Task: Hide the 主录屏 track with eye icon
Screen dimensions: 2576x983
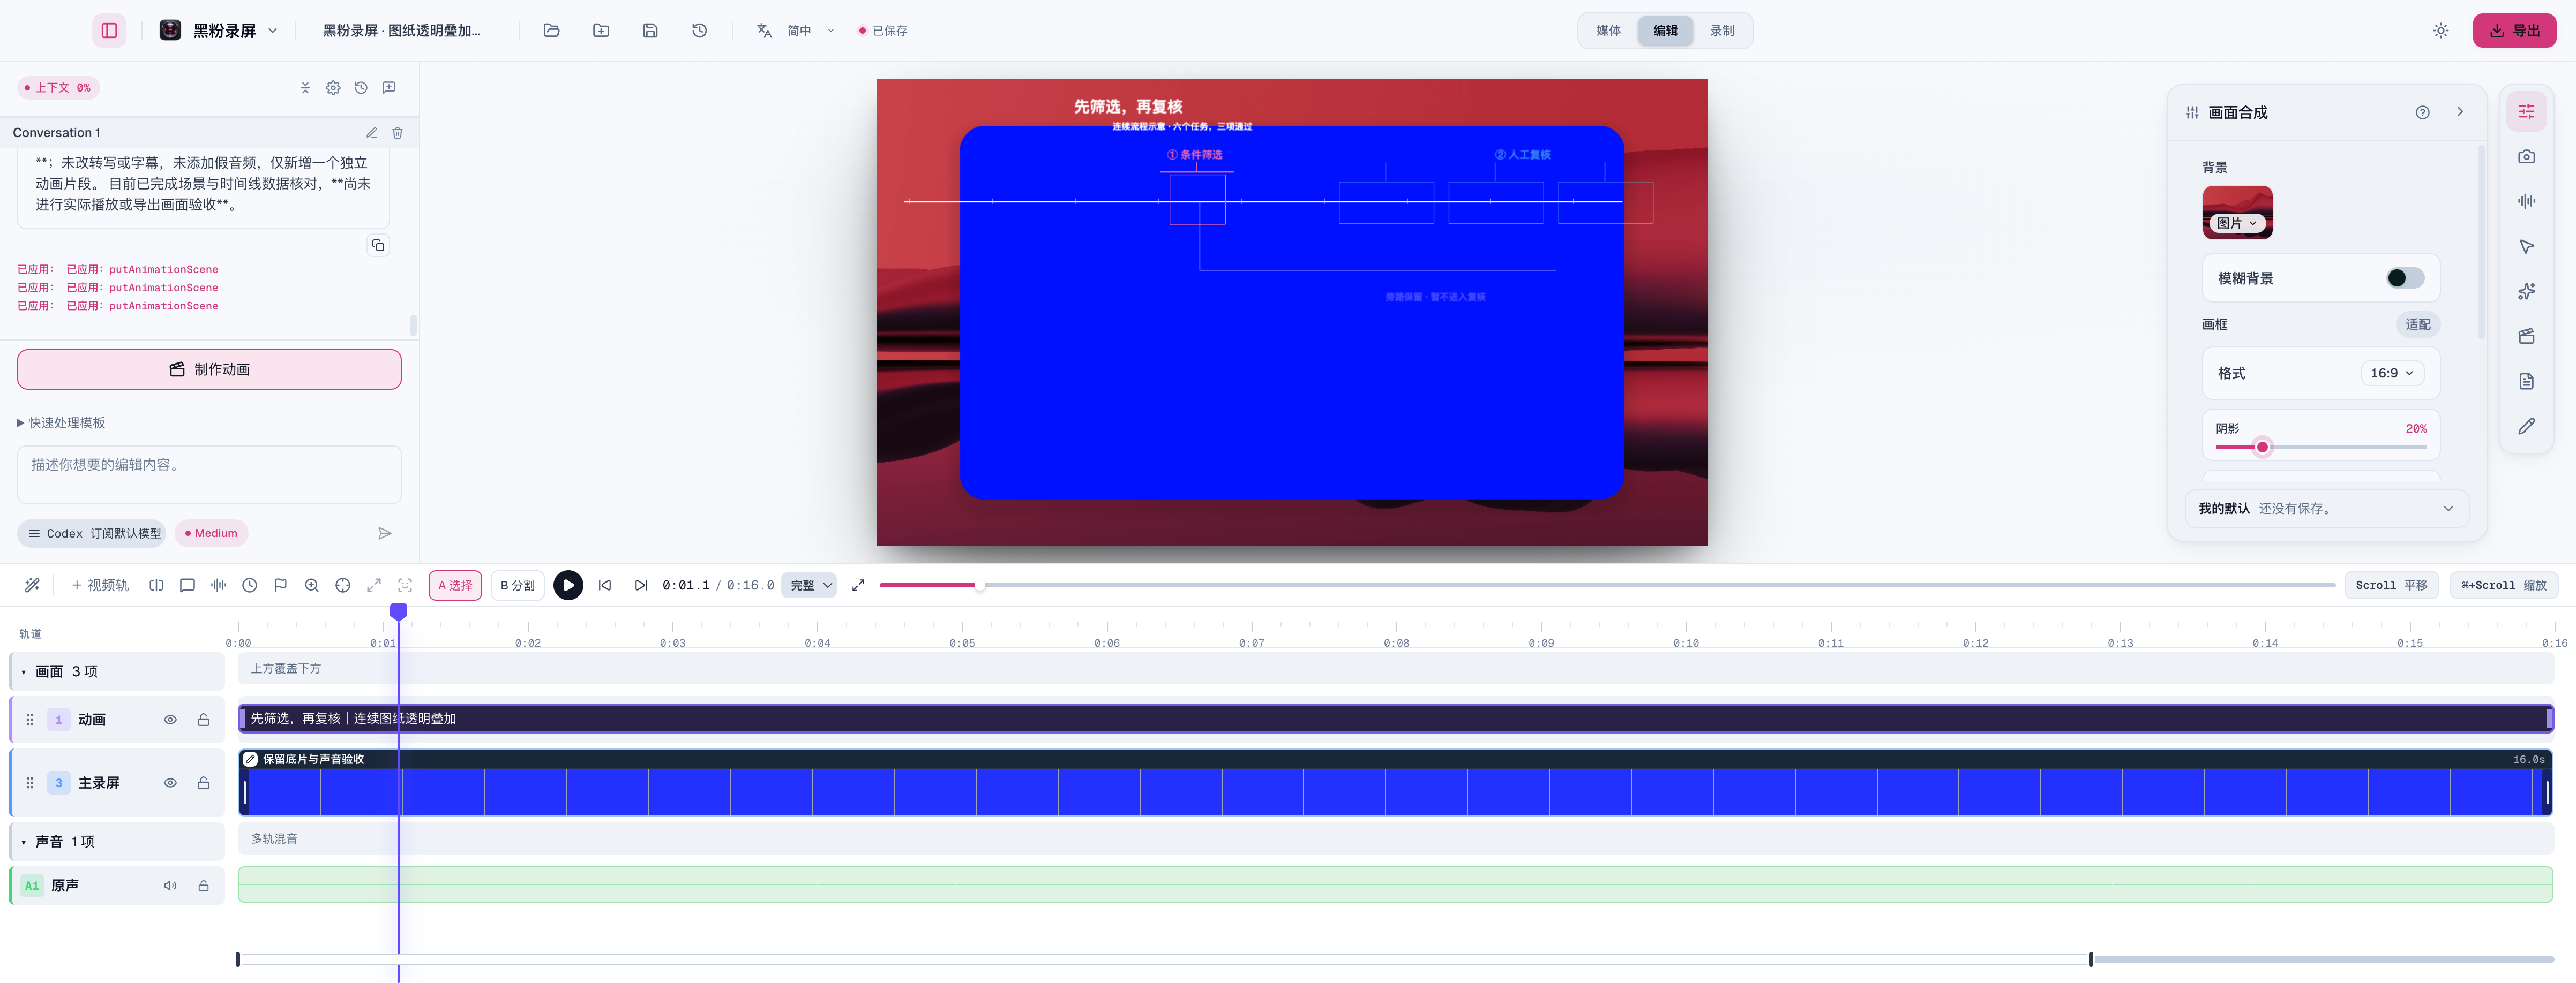Action: [170, 783]
